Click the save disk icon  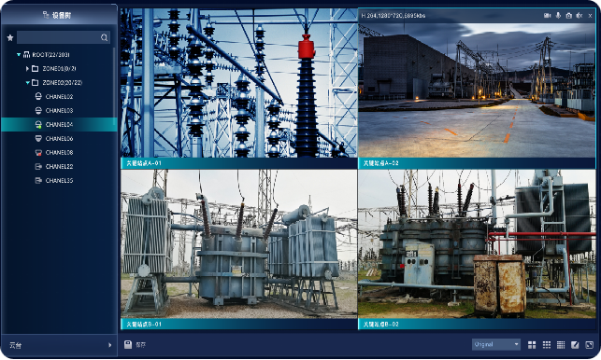[x=128, y=345]
